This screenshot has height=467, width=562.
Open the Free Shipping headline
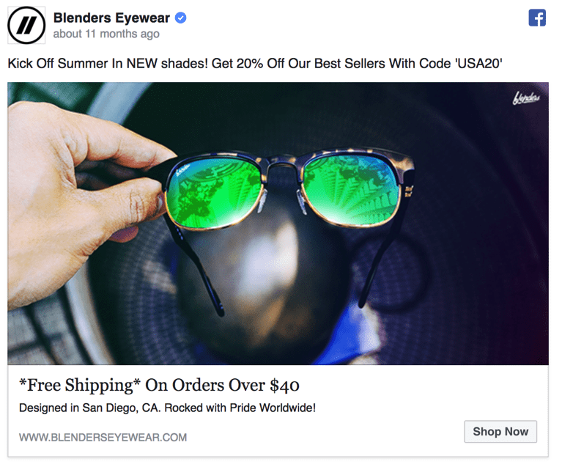click(159, 386)
